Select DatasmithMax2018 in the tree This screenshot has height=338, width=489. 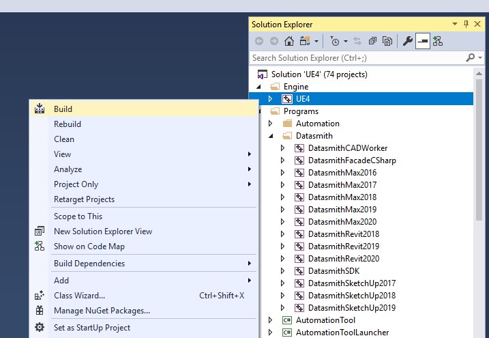(x=342, y=197)
